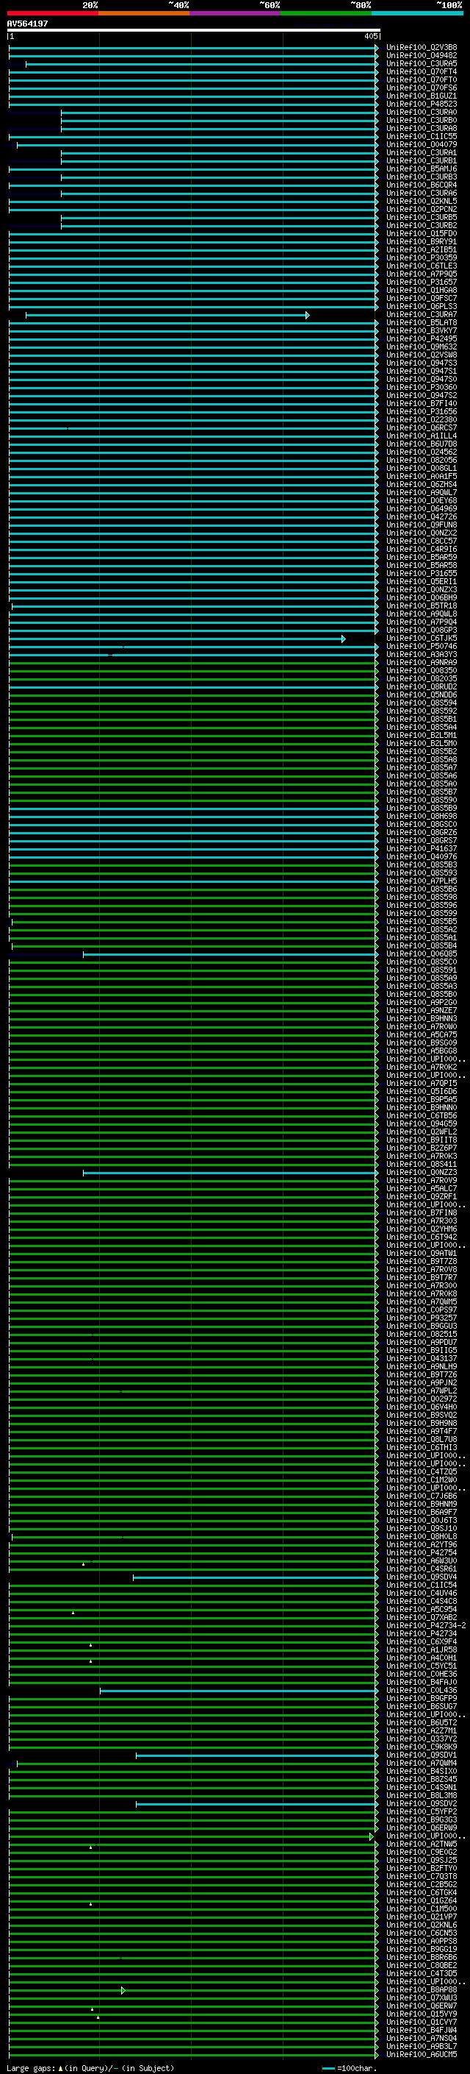Click the white query sequence ruler bar
Screen dimensions: 470x2074
pos(194,31)
